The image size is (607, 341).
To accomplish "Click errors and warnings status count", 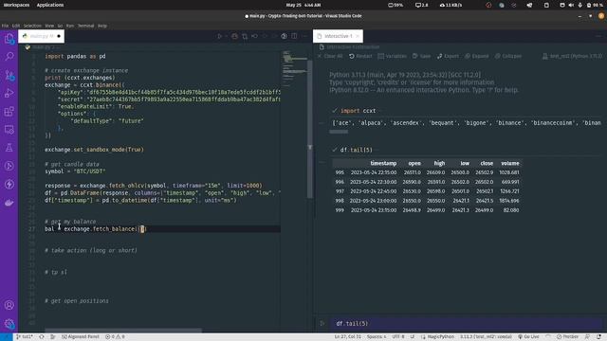I will pyautogui.click(x=116, y=337).
